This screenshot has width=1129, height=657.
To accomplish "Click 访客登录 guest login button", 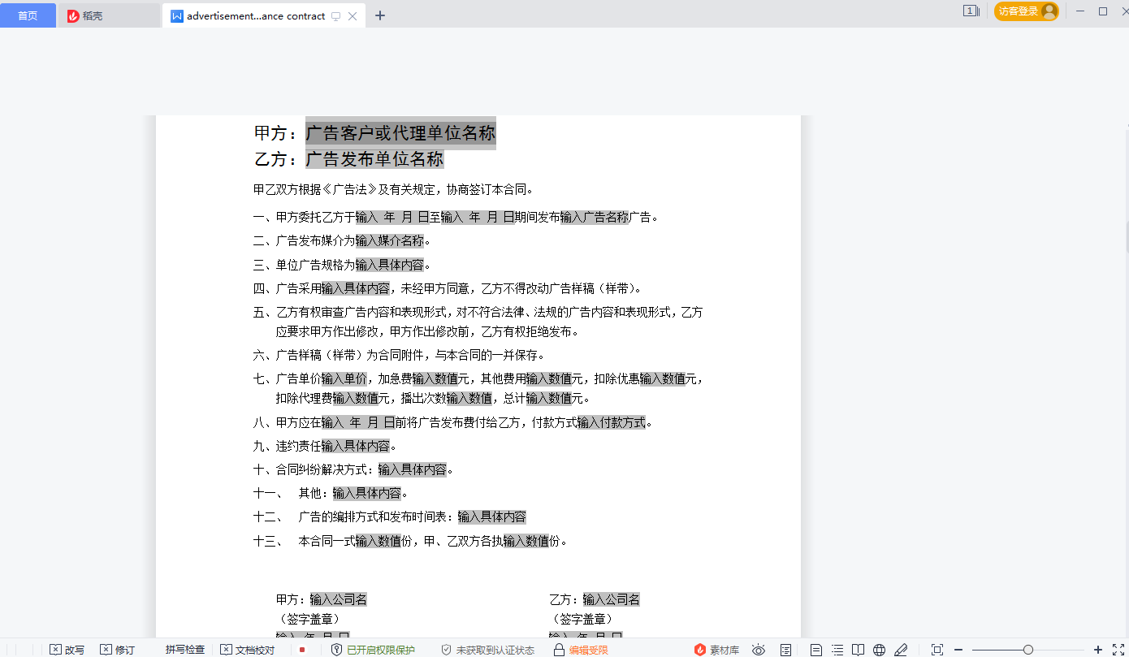I will [x=1026, y=11].
